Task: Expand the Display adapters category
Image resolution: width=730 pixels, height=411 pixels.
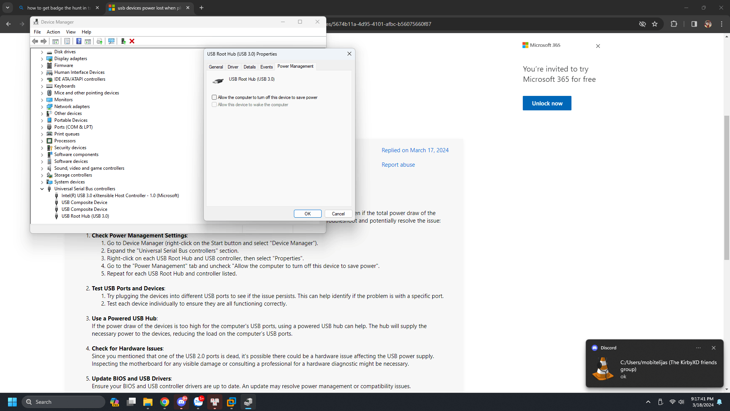Action: pos(42,59)
